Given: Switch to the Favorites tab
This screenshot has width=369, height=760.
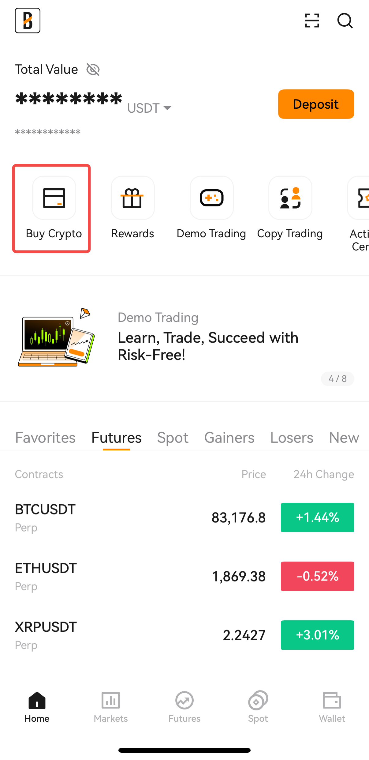Looking at the screenshot, I should (x=45, y=438).
